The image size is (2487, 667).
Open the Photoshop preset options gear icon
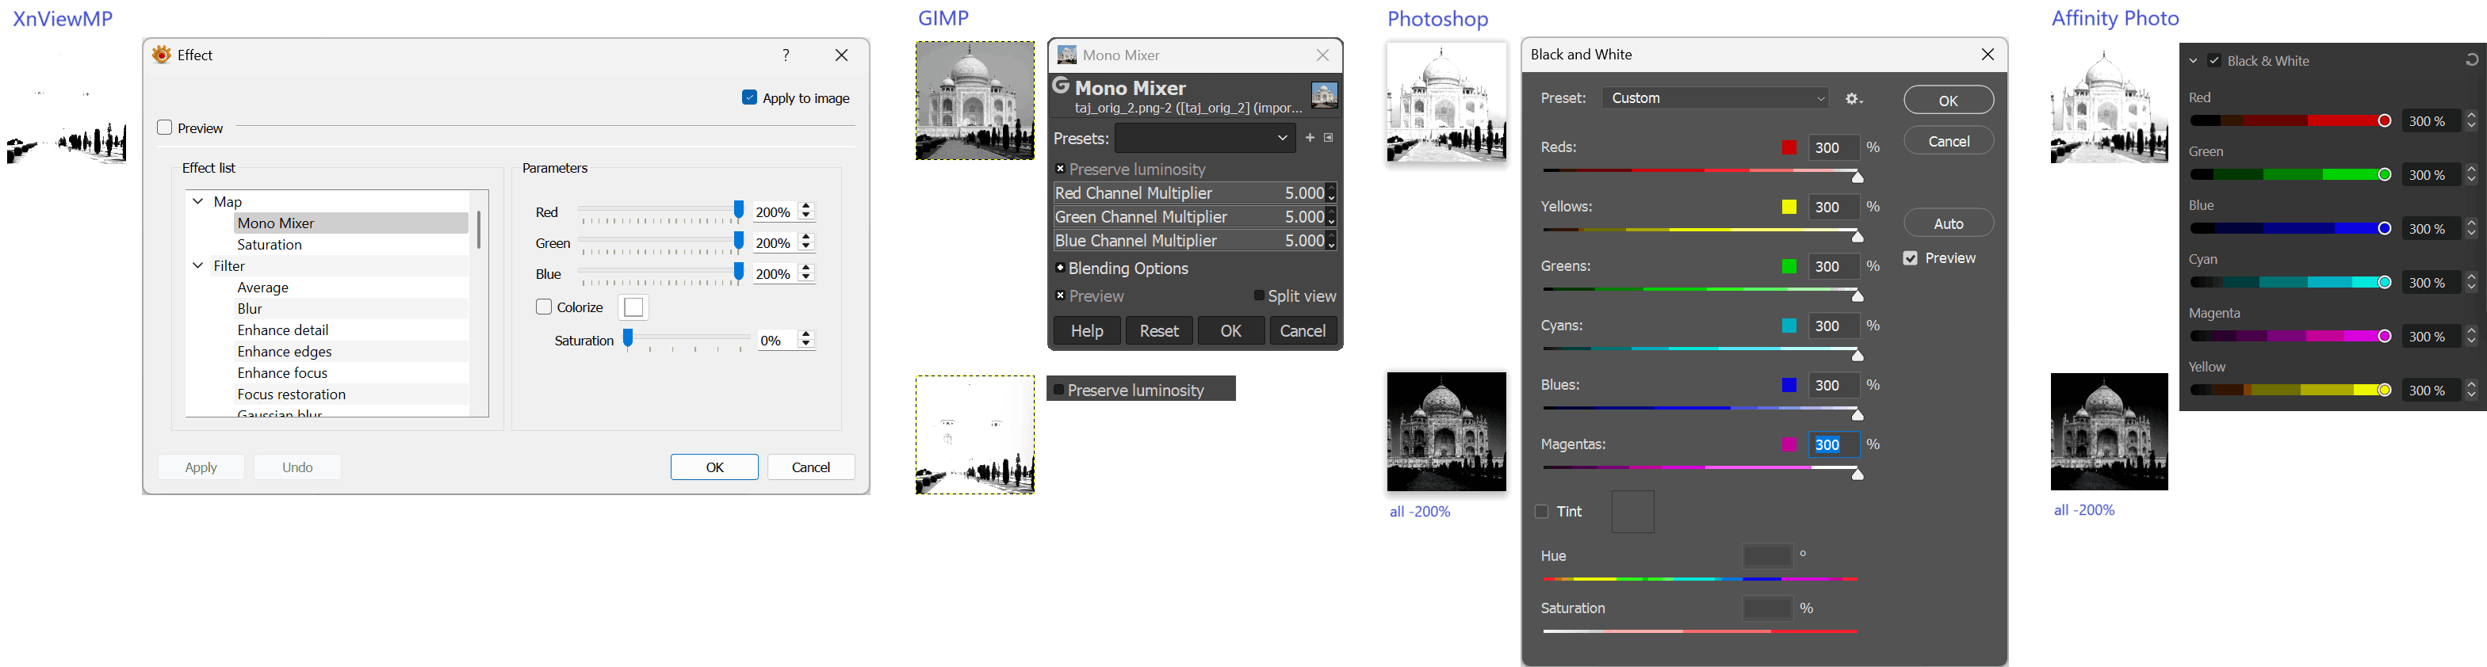click(x=1854, y=98)
